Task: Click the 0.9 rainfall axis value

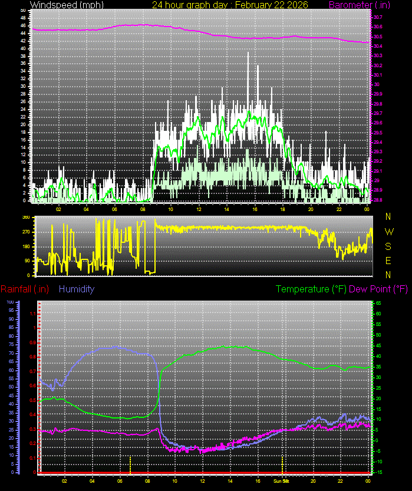Action: (32, 342)
